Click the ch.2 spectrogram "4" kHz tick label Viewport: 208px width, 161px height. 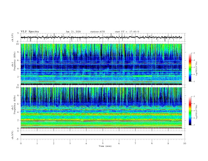[19, 112]
